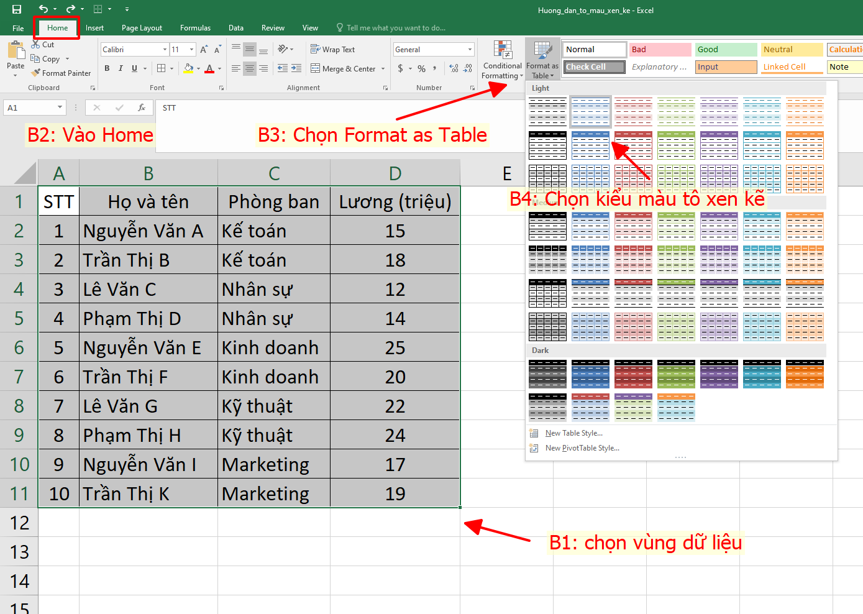Select the Format Painter tool
The width and height of the screenshot is (863, 614).
point(61,73)
